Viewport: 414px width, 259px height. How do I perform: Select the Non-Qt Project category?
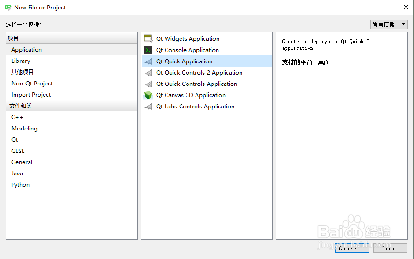pyautogui.click(x=72, y=84)
